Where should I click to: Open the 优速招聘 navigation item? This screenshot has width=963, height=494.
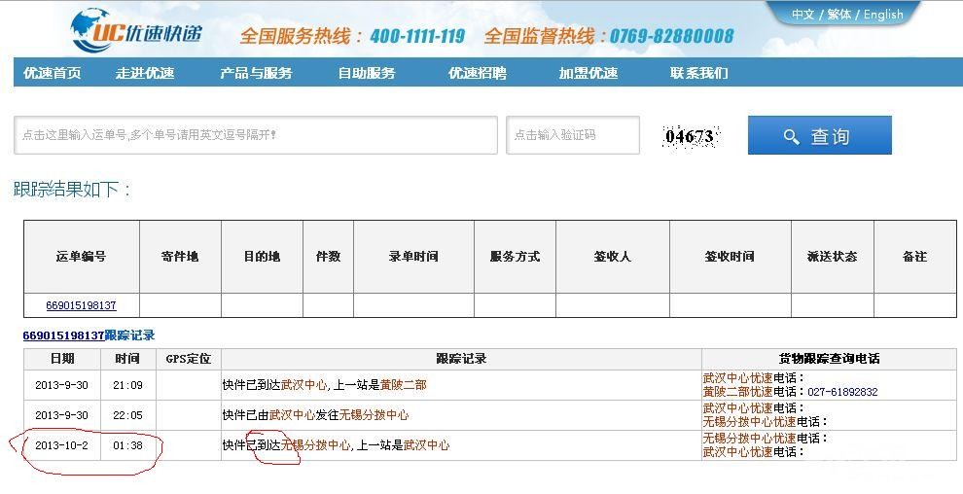478,73
